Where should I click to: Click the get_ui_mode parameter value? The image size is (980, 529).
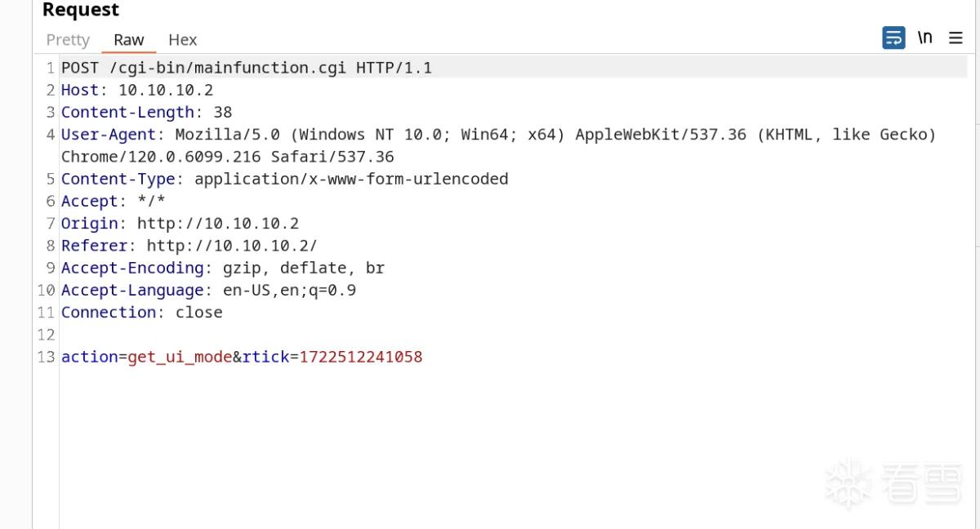pos(180,357)
